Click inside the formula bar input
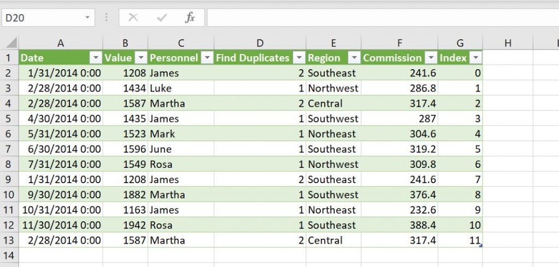This screenshot has width=559, height=267. tap(382, 17)
